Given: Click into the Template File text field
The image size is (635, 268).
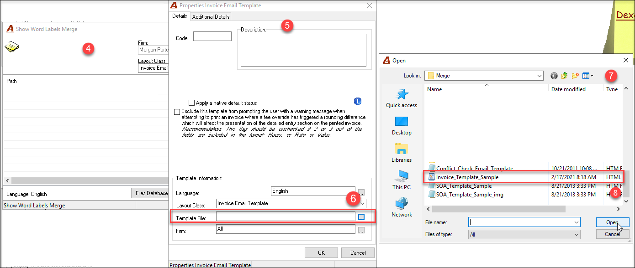Looking at the screenshot, I should coord(286,217).
